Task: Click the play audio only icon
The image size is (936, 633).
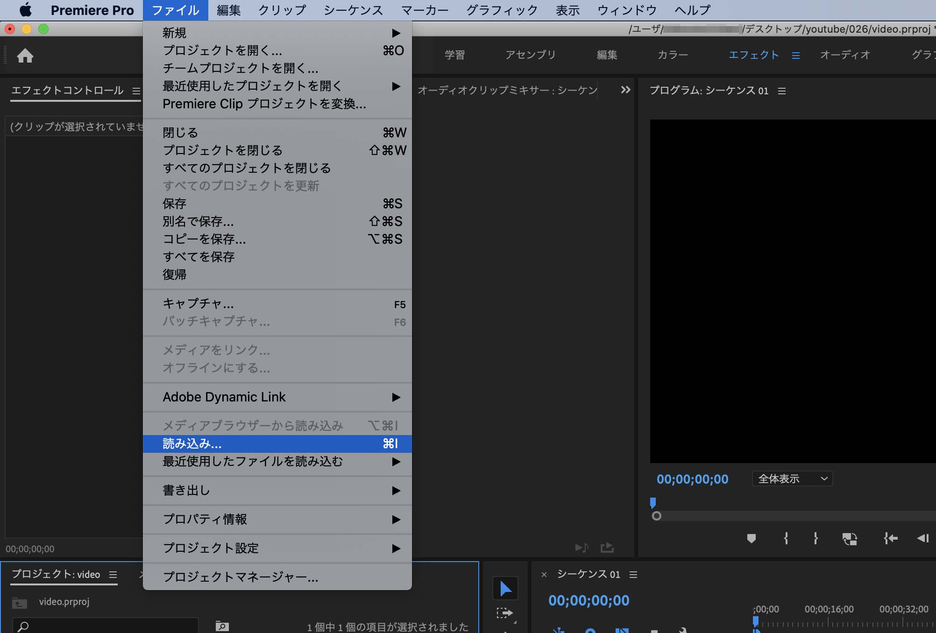Action: coord(581,547)
